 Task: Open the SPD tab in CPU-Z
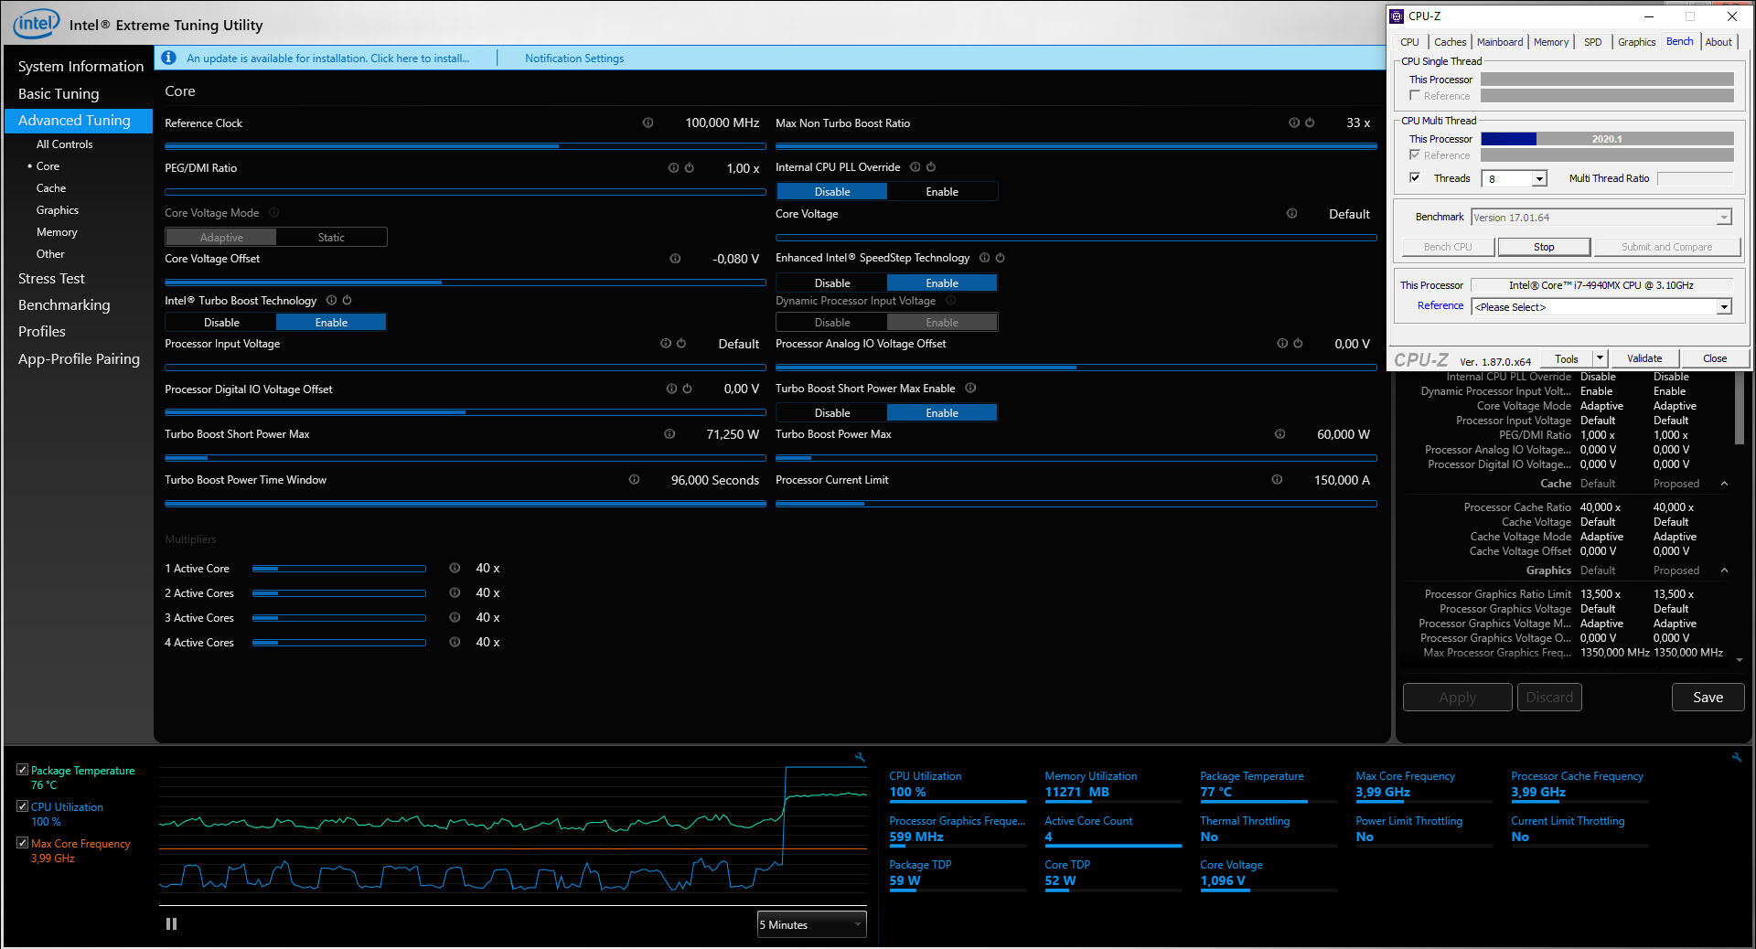(1592, 42)
